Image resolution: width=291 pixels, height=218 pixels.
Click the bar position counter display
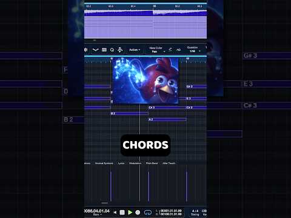tap(97, 211)
